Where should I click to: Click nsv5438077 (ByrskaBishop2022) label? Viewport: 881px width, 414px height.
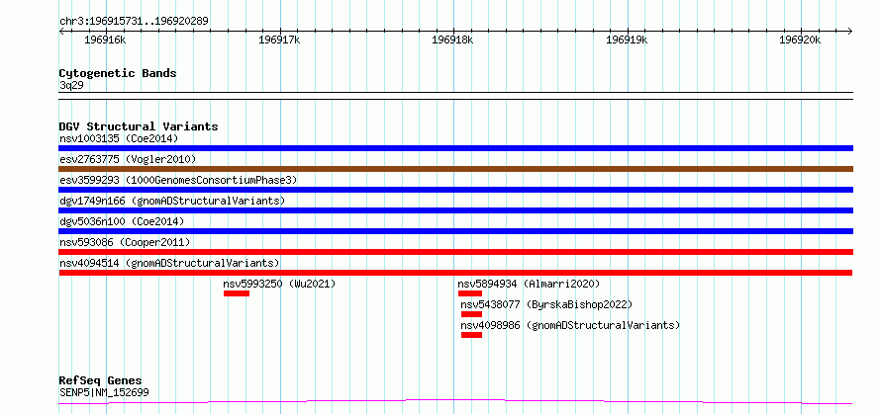tap(546, 304)
